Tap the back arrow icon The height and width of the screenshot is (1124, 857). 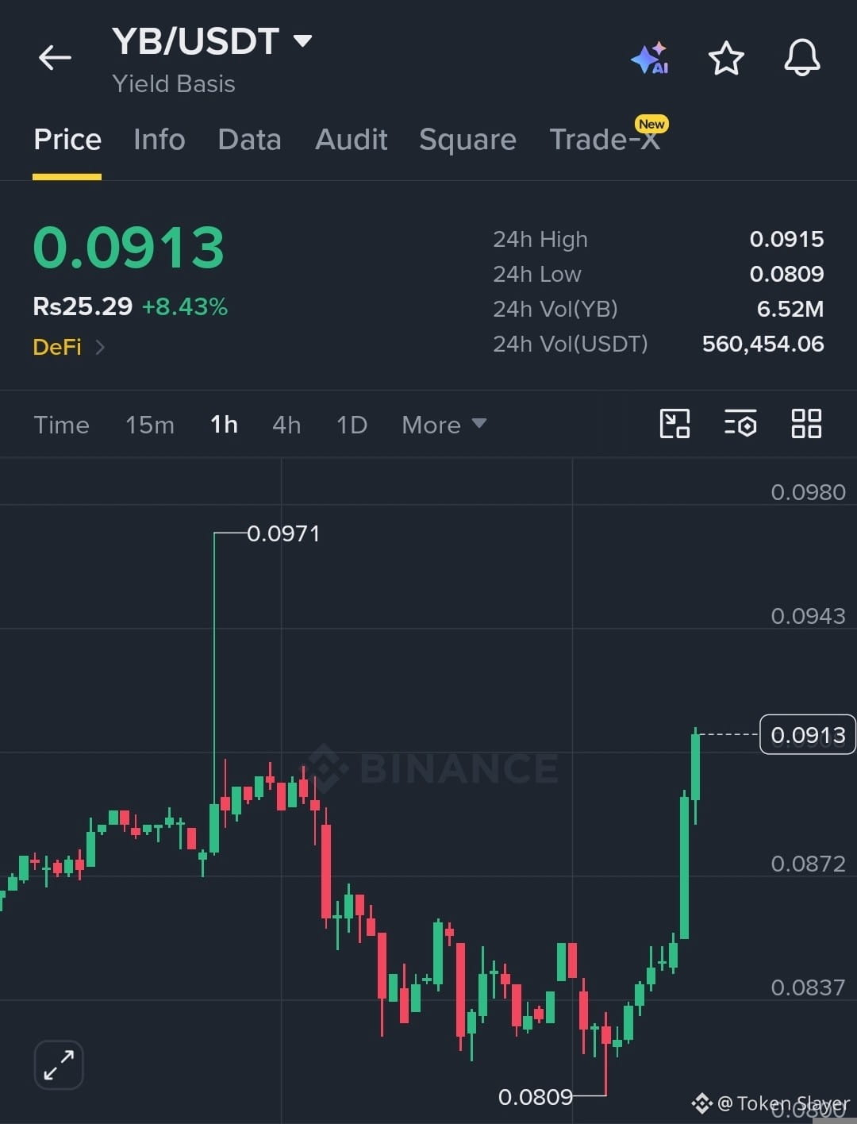tap(55, 58)
